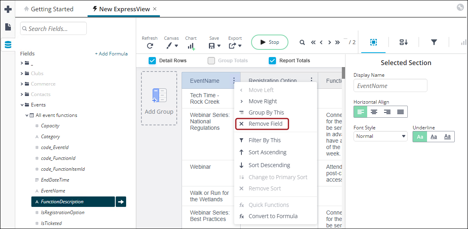Choose Sort Ascending menu item
Screen dimensions: 468x229
pos(276,152)
